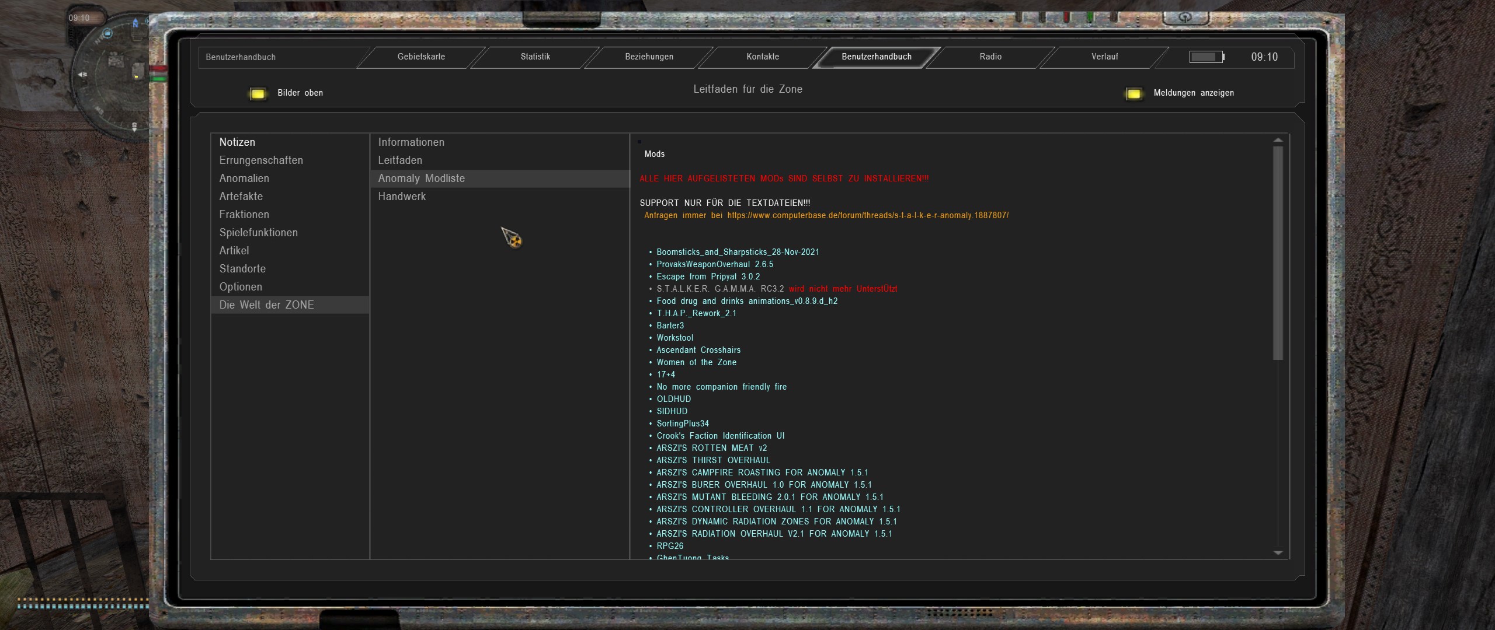The width and height of the screenshot is (1495, 630).
Task: Click the scroll down arrow
Action: point(1278,552)
